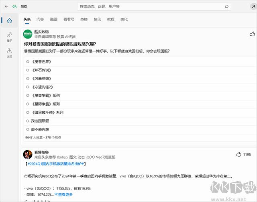Click the iQOO Neo7竞速版 device text
Screen dimensions: 257x202
point(100,157)
